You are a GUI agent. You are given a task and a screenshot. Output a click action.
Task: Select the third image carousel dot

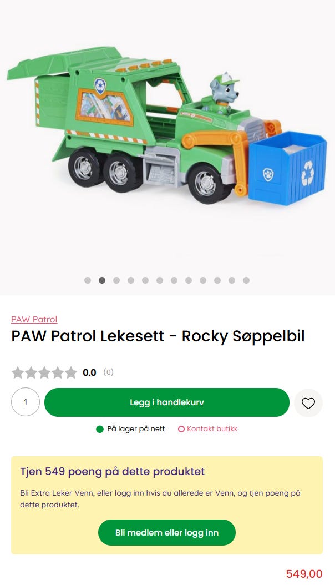coord(116,280)
